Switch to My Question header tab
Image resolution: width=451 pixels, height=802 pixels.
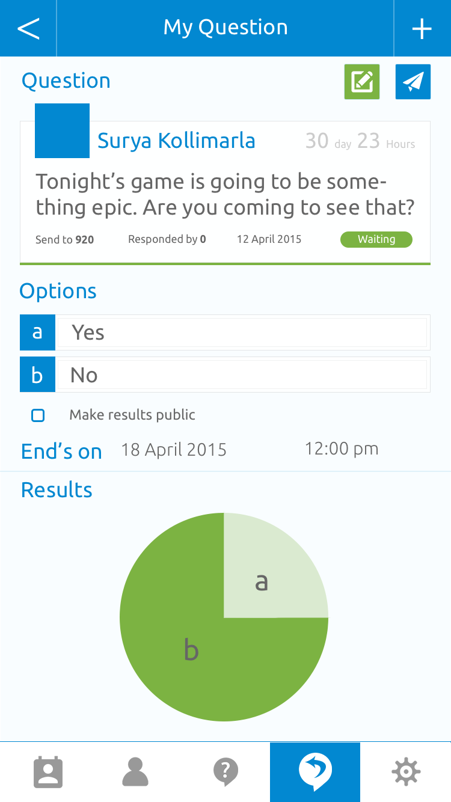pos(226,28)
